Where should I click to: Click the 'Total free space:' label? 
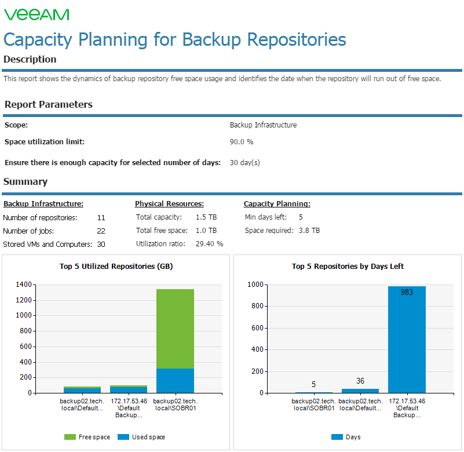pos(162,230)
